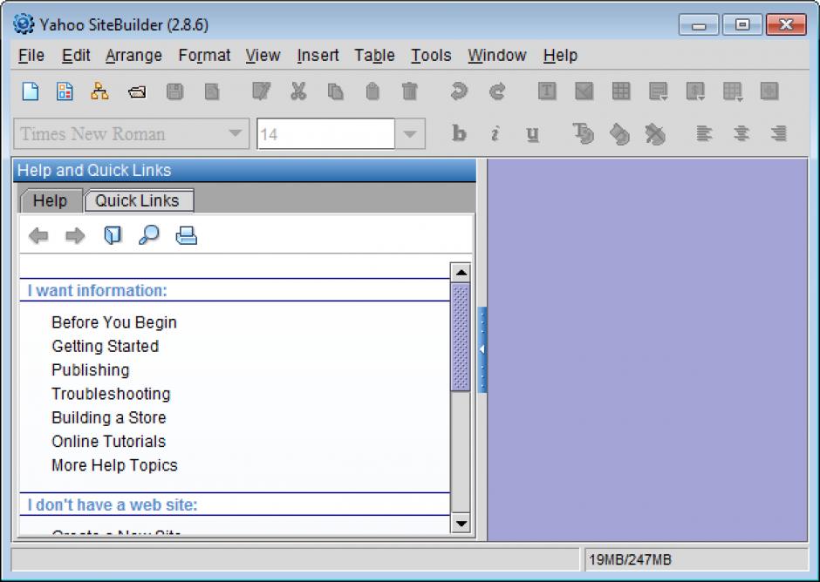This screenshot has width=820, height=582.
Task: Select the Help tab in the panel
Action: click(51, 200)
